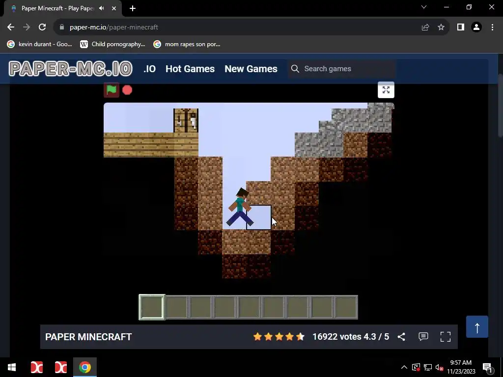Open the Windows Start menu
Viewport: 503px width, 377px height.
coord(12,367)
